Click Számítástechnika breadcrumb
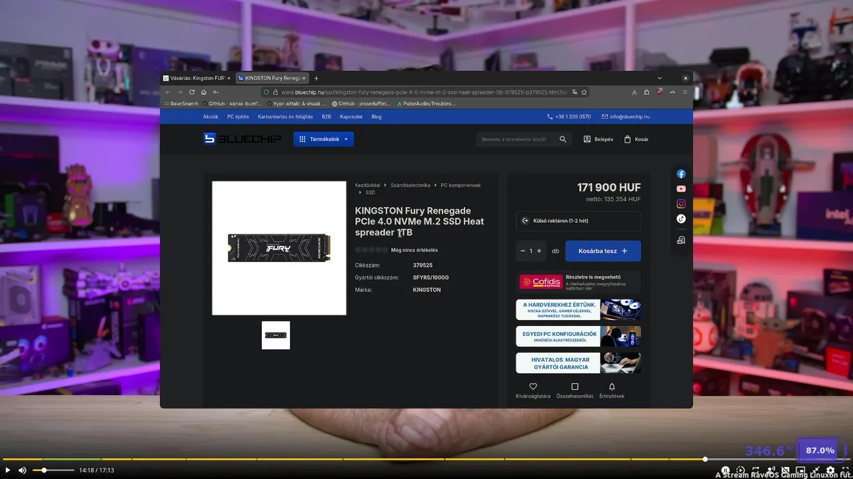This screenshot has height=479, width=853. tap(411, 185)
